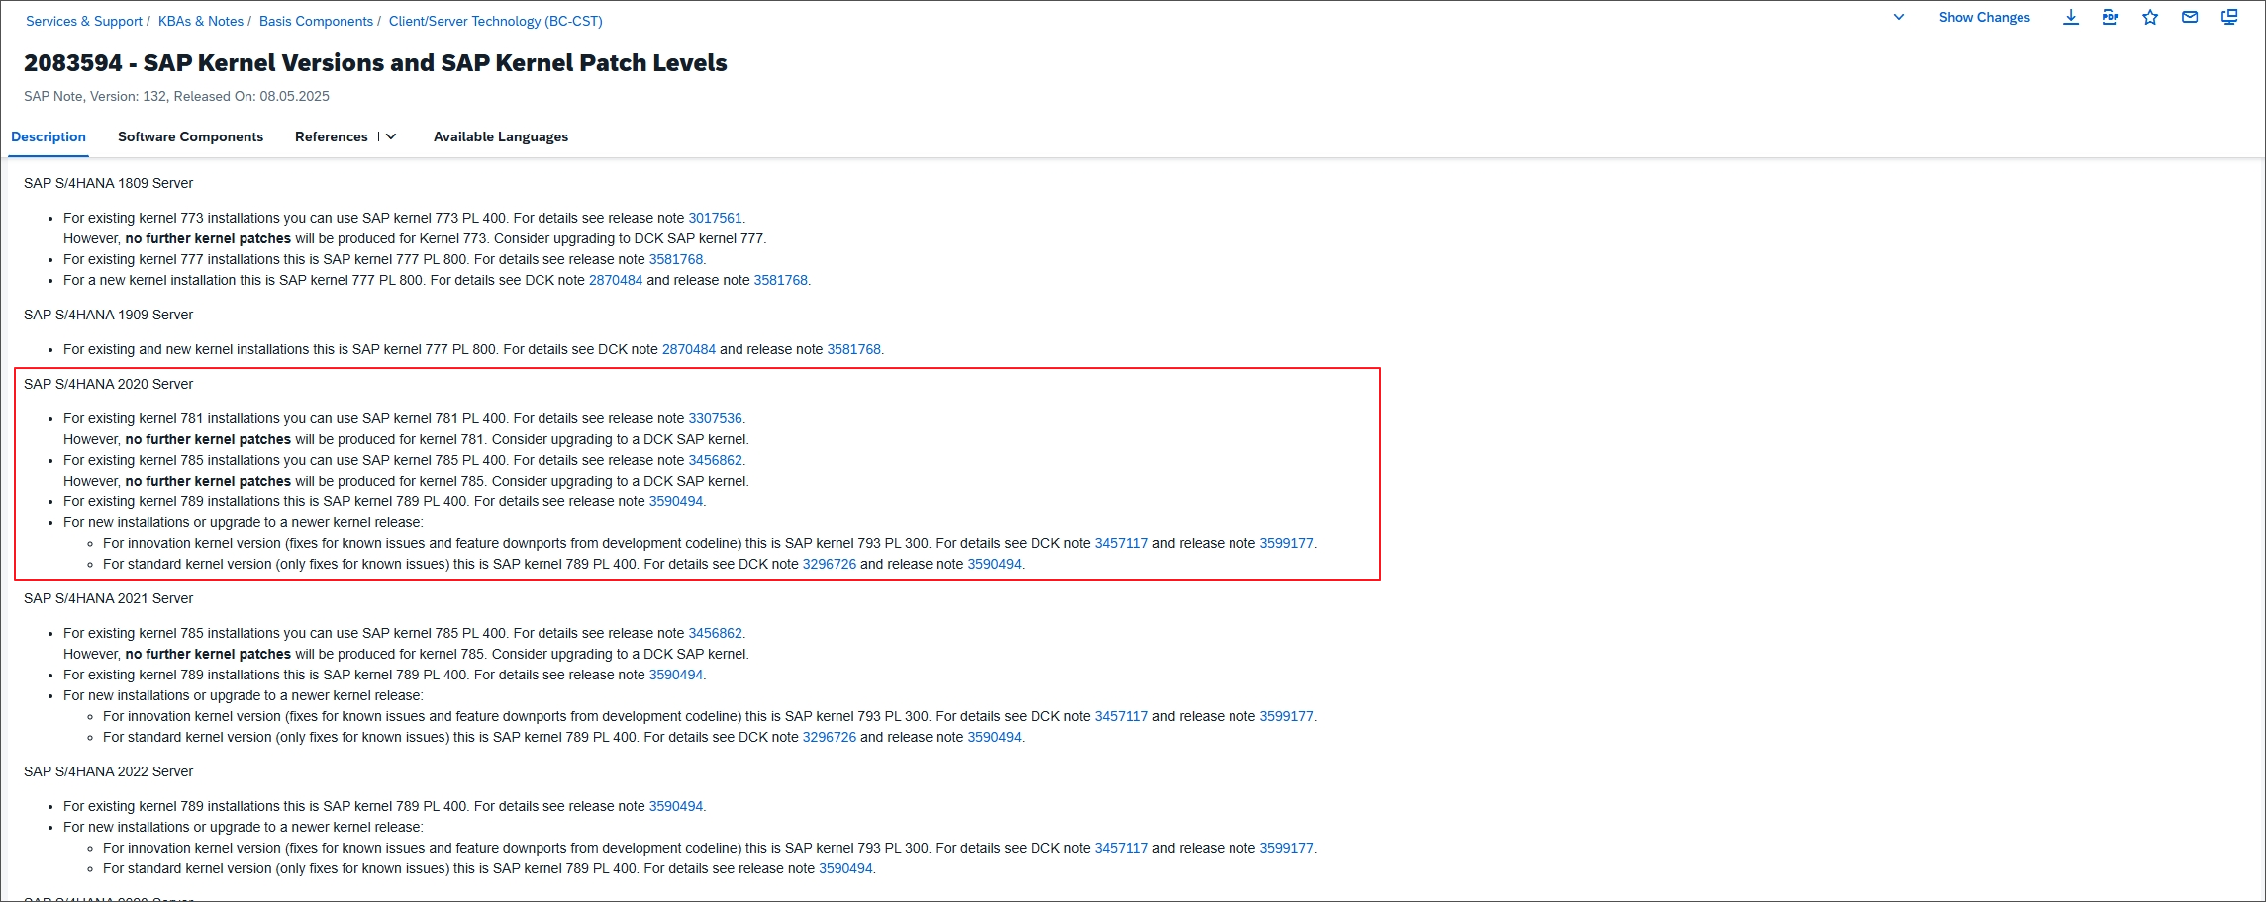This screenshot has width=2266, height=902.
Task: Open DCK note 3296726 under S/4HANA 2021
Action: [830, 737]
